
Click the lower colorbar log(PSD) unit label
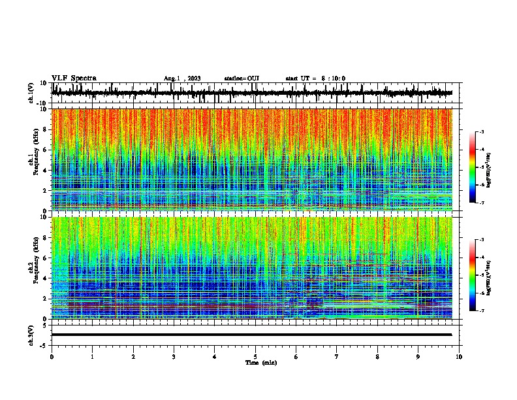(489, 278)
